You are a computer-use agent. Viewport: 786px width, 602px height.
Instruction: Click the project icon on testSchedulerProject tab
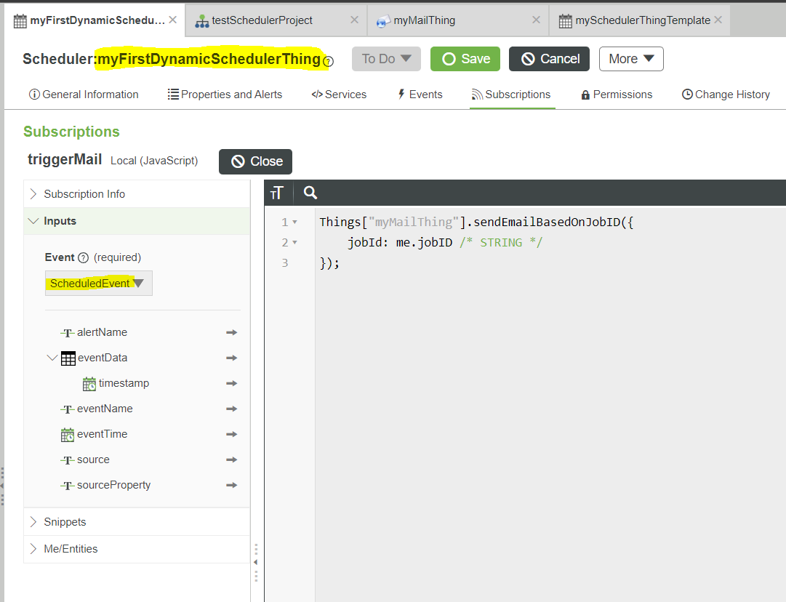point(201,20)
